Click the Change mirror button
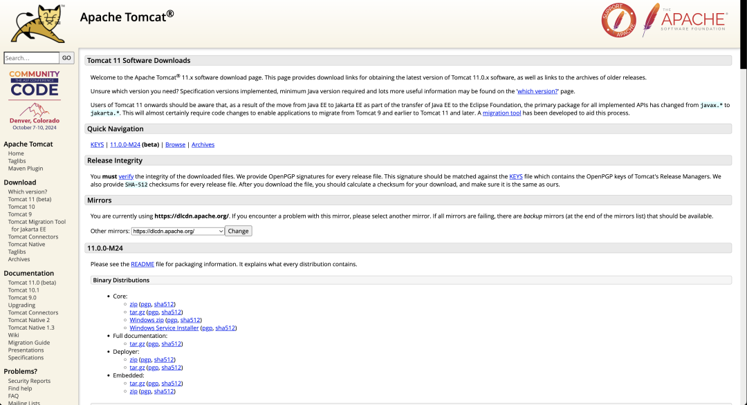The width and height of the screenshot is (747, 405). [238, 232]
